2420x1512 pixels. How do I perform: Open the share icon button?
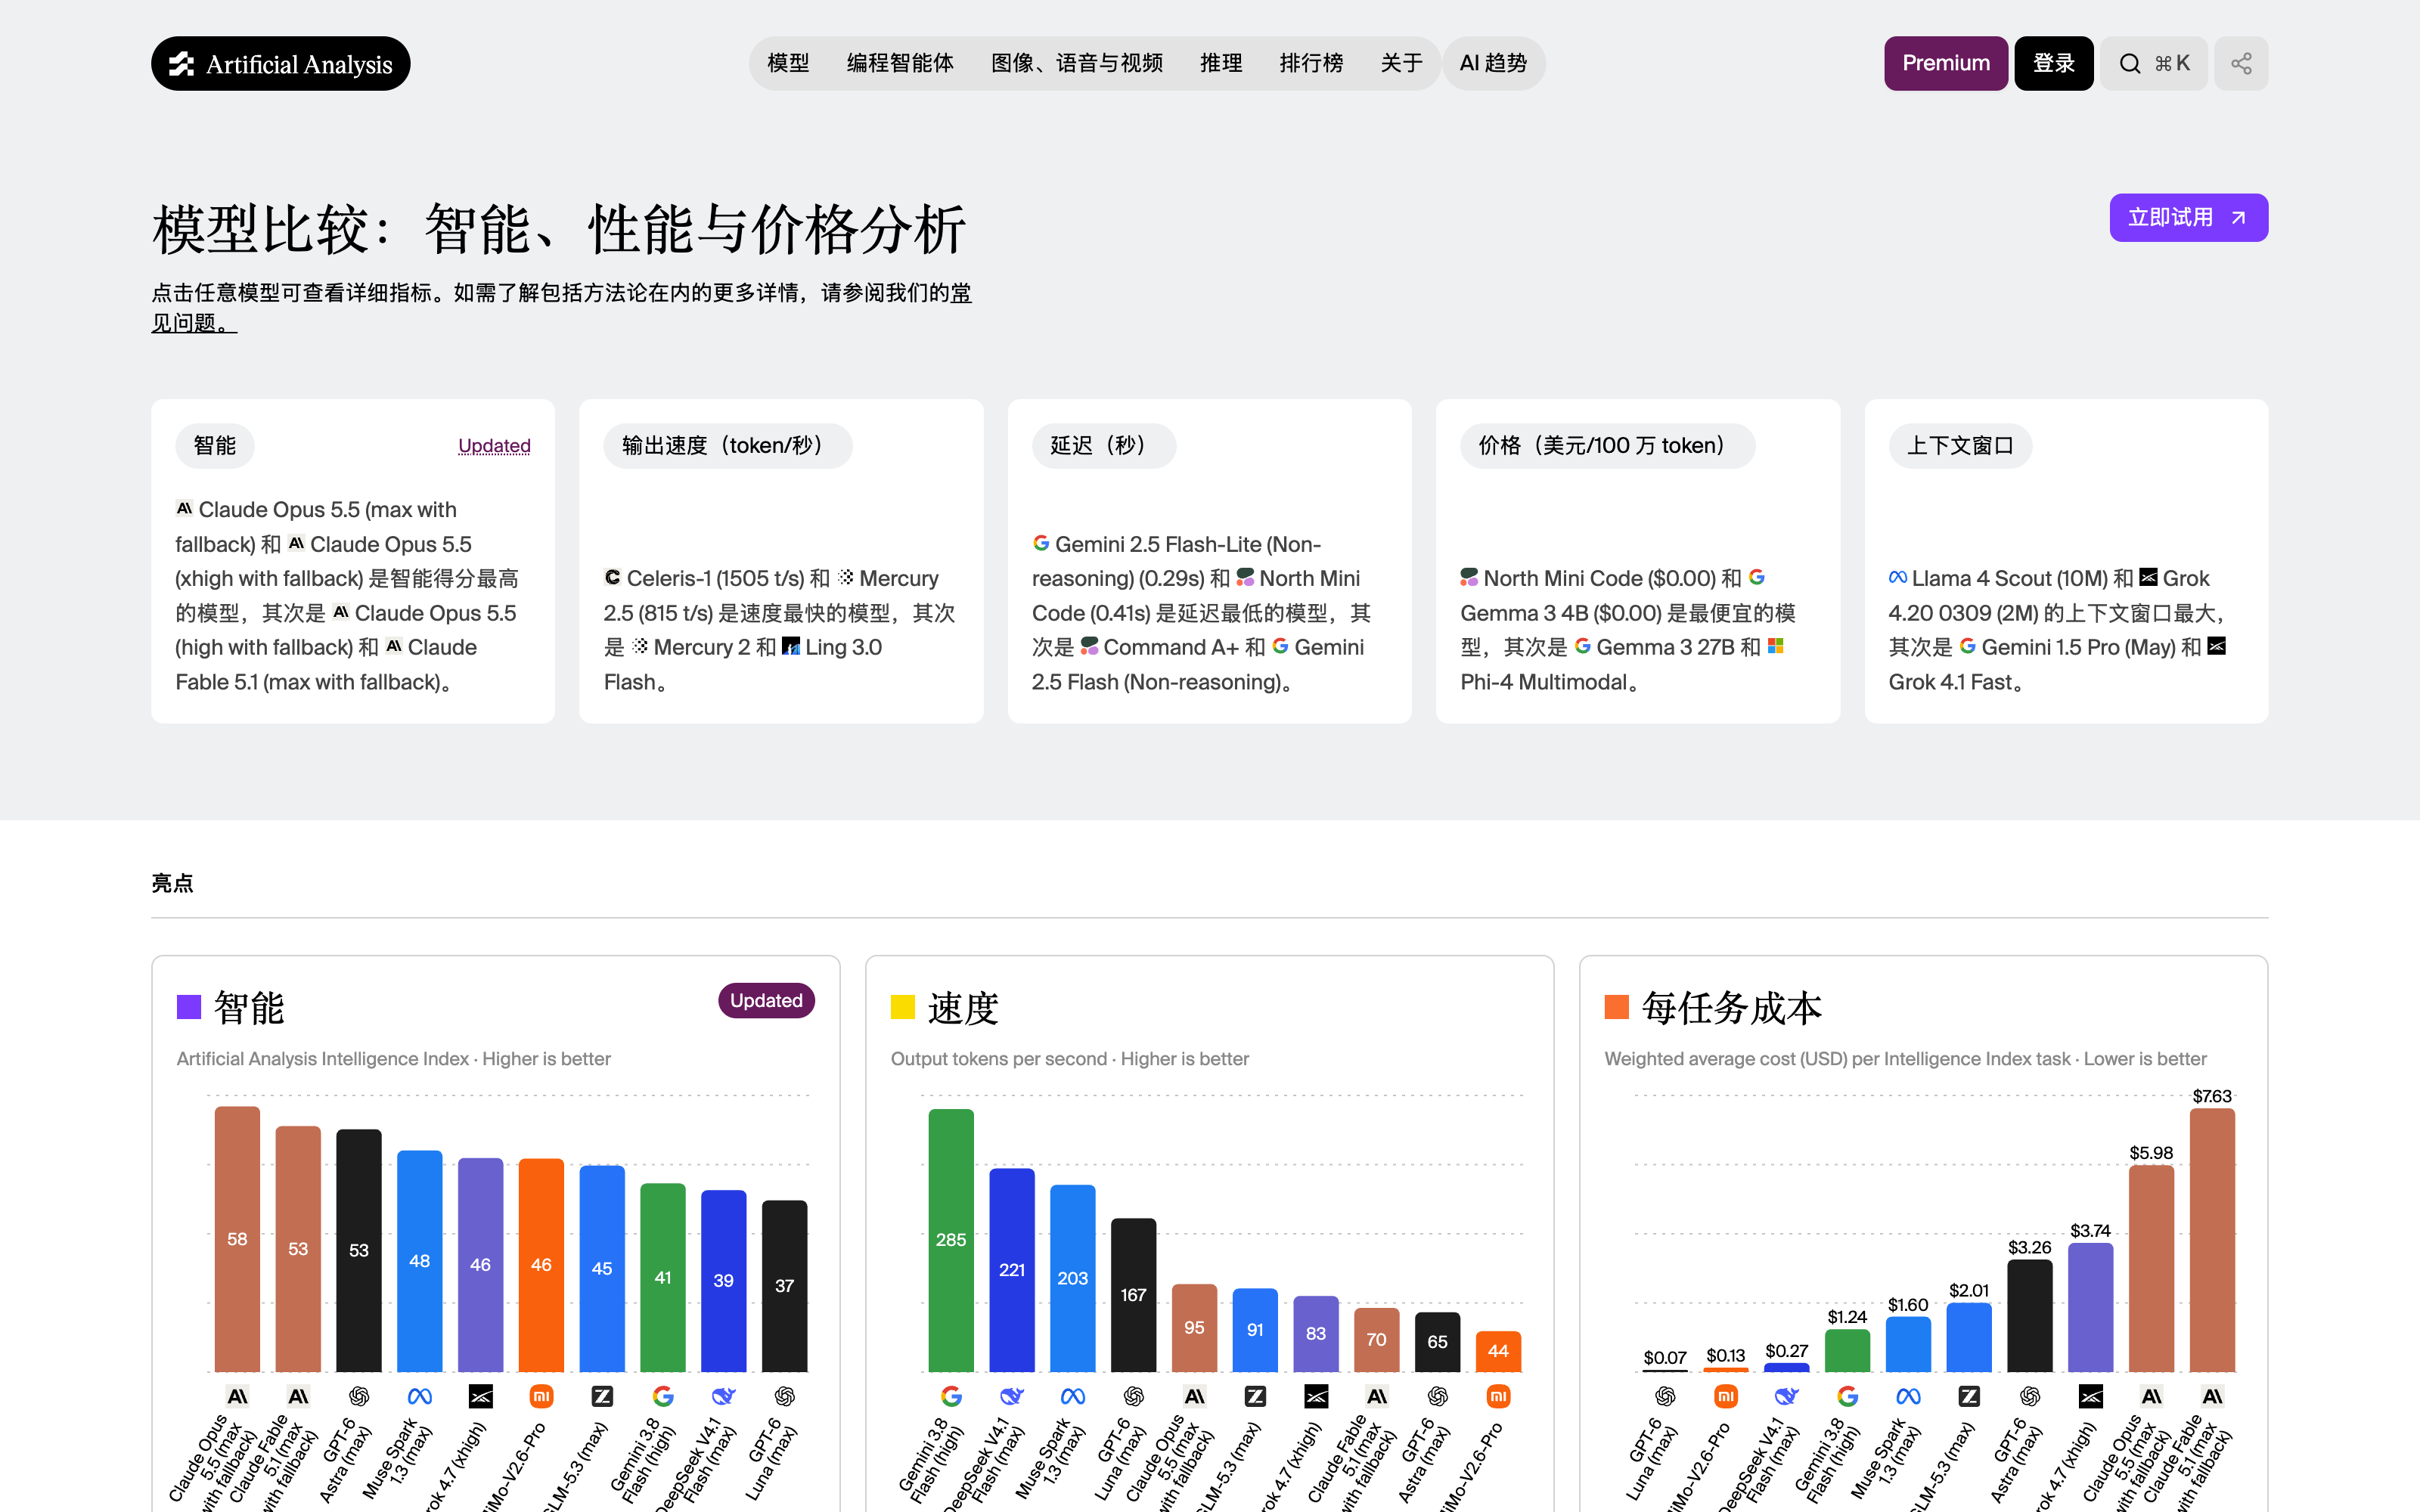pyautogui.click(x=2241, y=63)
